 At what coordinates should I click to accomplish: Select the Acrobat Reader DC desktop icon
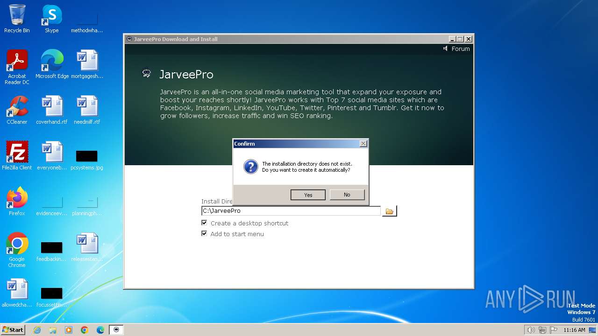(17, 67)
